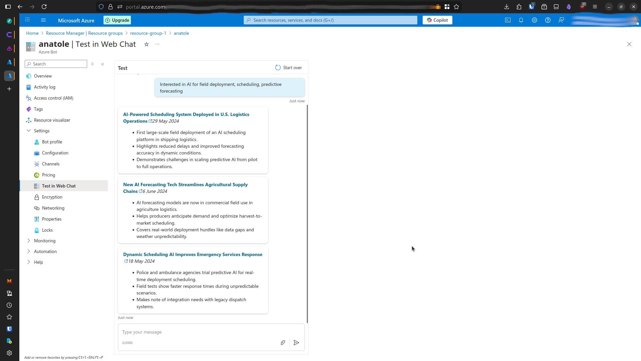Open Azure Cloud Shell icon
The image size is (641, 361).
point(507,20)
